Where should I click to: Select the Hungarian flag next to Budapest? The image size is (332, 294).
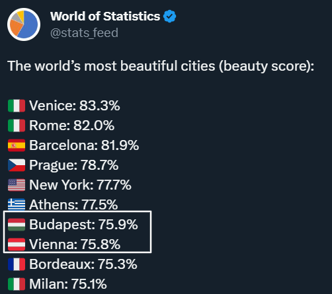click(x=17, y=225)
